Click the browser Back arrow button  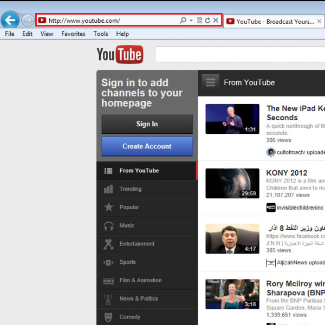point(10,20)
